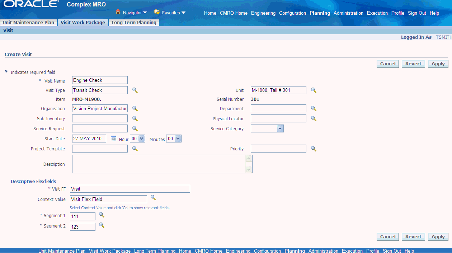Open Planning in top navigation
The image size is (452, 253).
click(320, 13)
